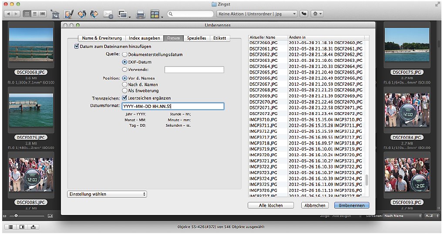Click the printer icon in toolbar
The width and height of the screenshot is (444, 235).
(x=141, y=14)
